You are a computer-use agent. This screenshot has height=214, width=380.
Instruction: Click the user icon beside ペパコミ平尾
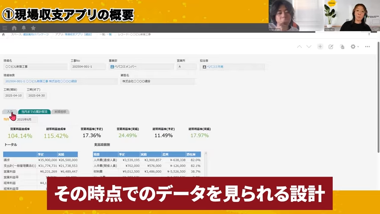[204, 67]
